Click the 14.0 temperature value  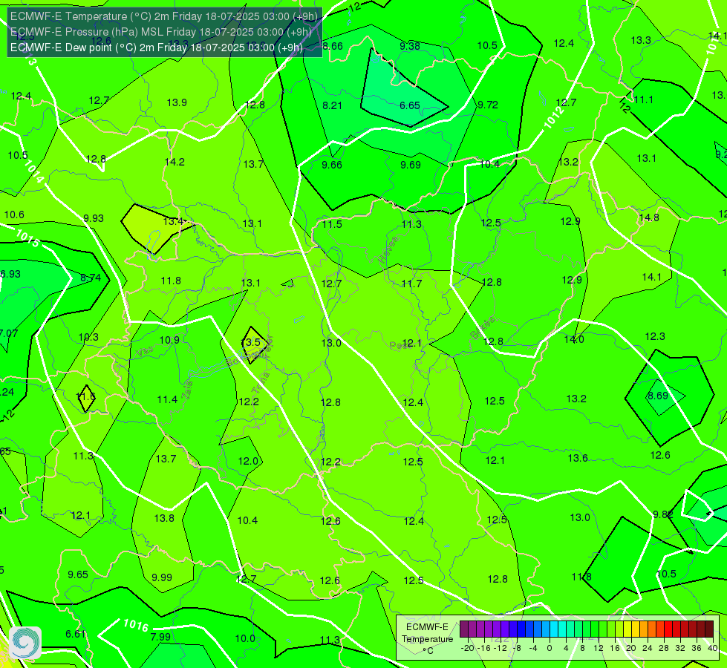[574, 339]
